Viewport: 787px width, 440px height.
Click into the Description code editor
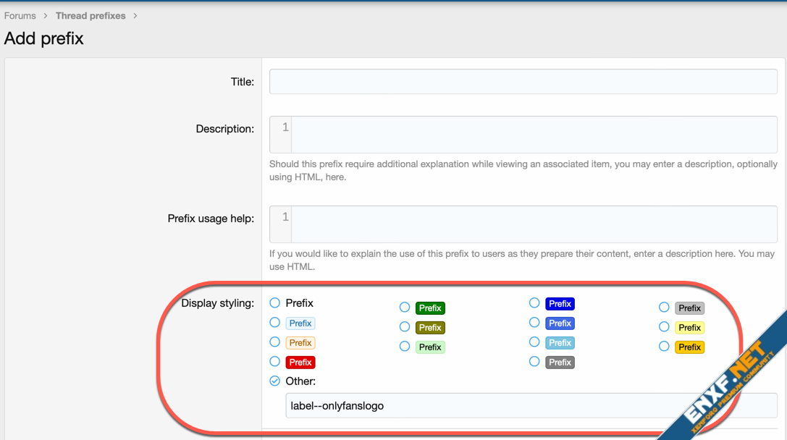(x=533, y=135)
